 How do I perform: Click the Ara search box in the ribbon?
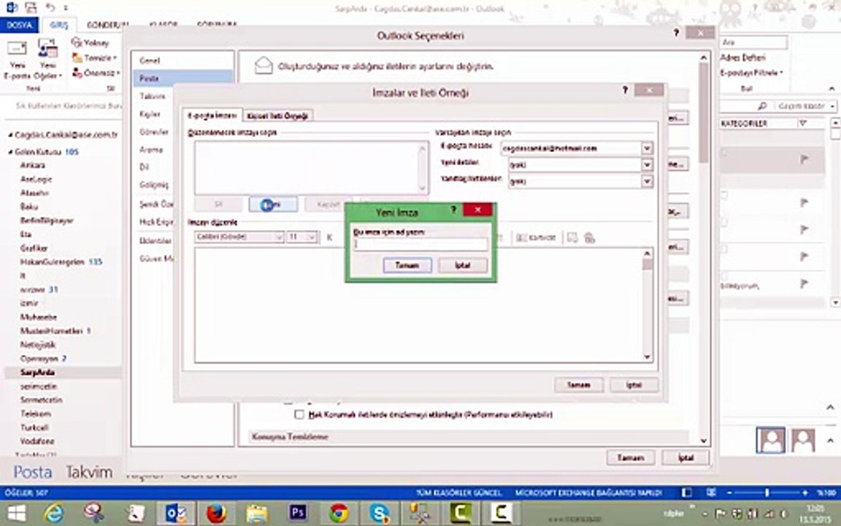753,42
